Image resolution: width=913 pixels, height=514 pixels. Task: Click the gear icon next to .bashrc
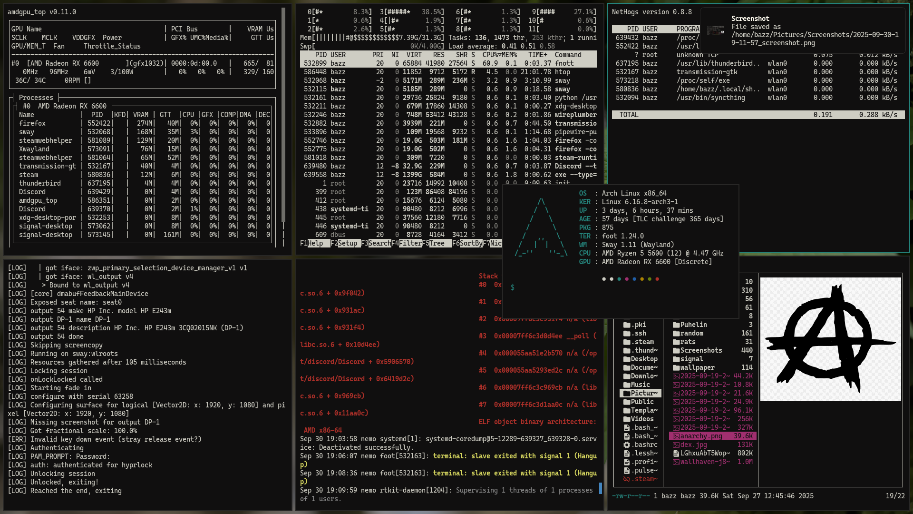tap(627, 445)
